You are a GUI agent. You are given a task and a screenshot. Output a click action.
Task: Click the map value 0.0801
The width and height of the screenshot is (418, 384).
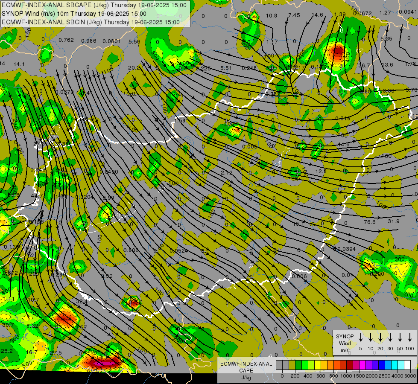112,41
